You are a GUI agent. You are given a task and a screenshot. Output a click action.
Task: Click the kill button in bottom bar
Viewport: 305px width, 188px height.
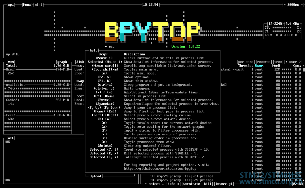[x=207, y=184]
